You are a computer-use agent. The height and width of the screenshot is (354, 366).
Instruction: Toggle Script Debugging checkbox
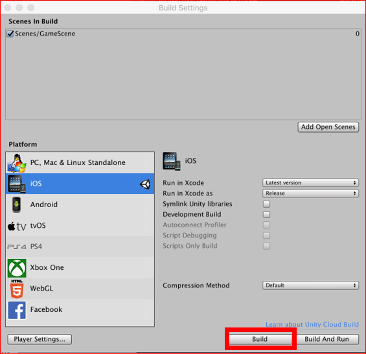[266, 236]
